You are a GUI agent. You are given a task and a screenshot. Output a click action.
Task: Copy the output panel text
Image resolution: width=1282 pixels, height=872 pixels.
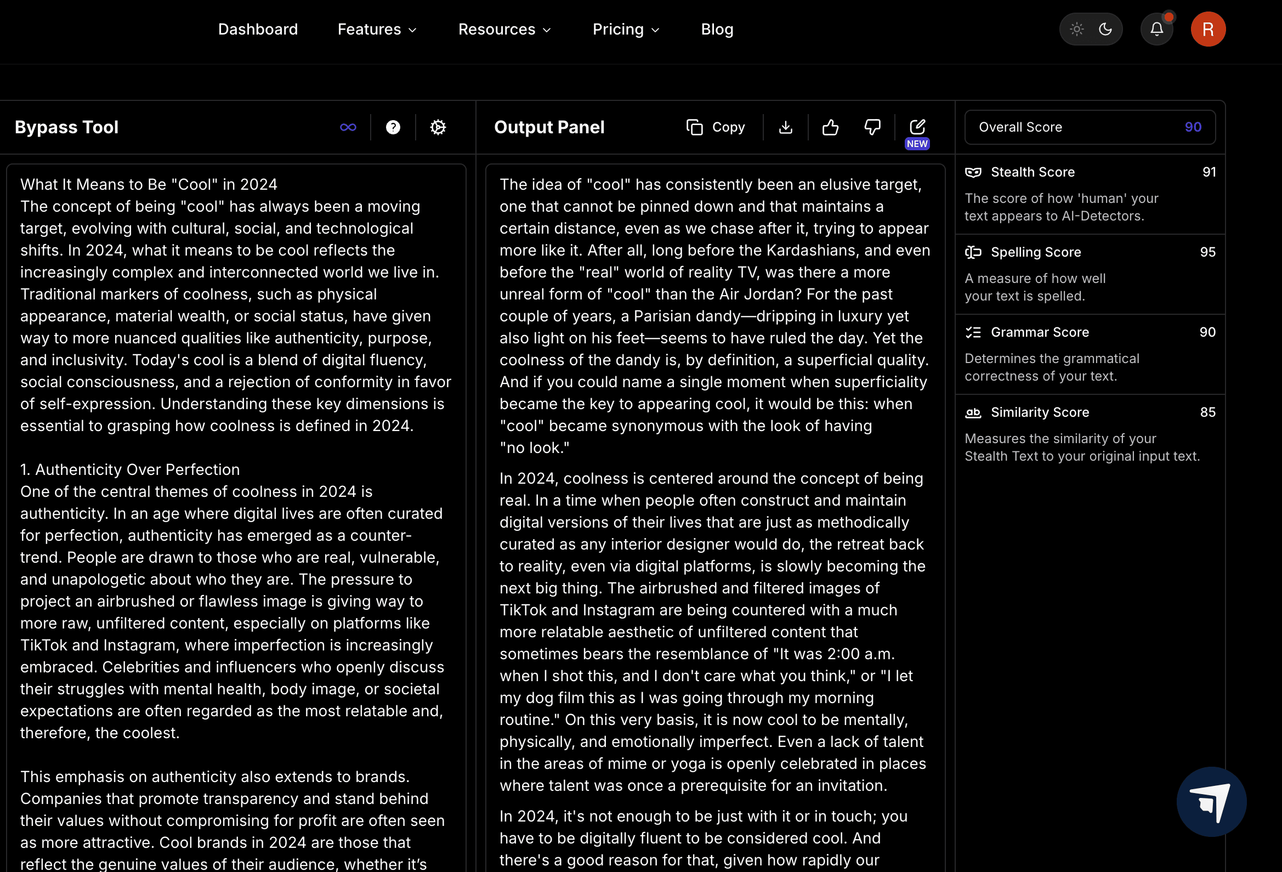(x=716, y=127)
